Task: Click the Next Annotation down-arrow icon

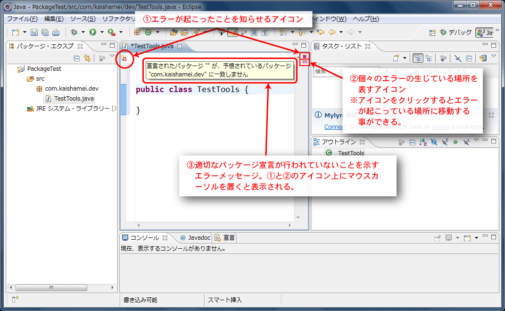Action: tap(282, 32)
